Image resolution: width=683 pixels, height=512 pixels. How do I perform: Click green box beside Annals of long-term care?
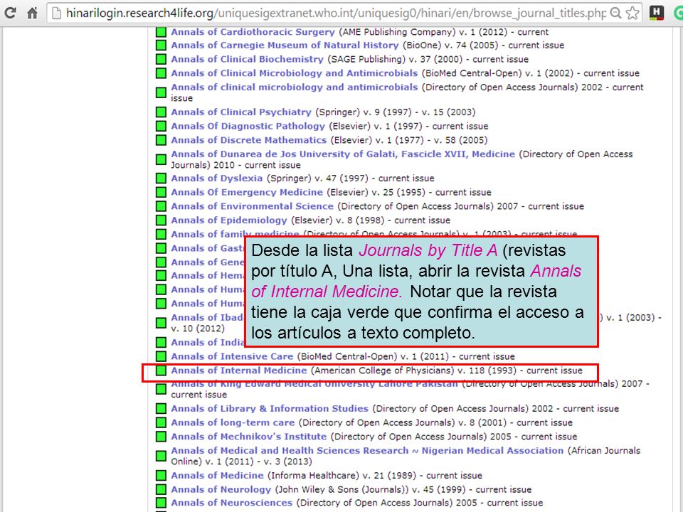pos(162,422)
